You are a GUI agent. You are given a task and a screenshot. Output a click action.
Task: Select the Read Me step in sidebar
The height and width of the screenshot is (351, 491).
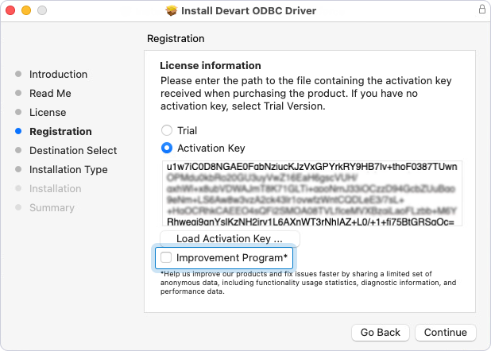50,93
